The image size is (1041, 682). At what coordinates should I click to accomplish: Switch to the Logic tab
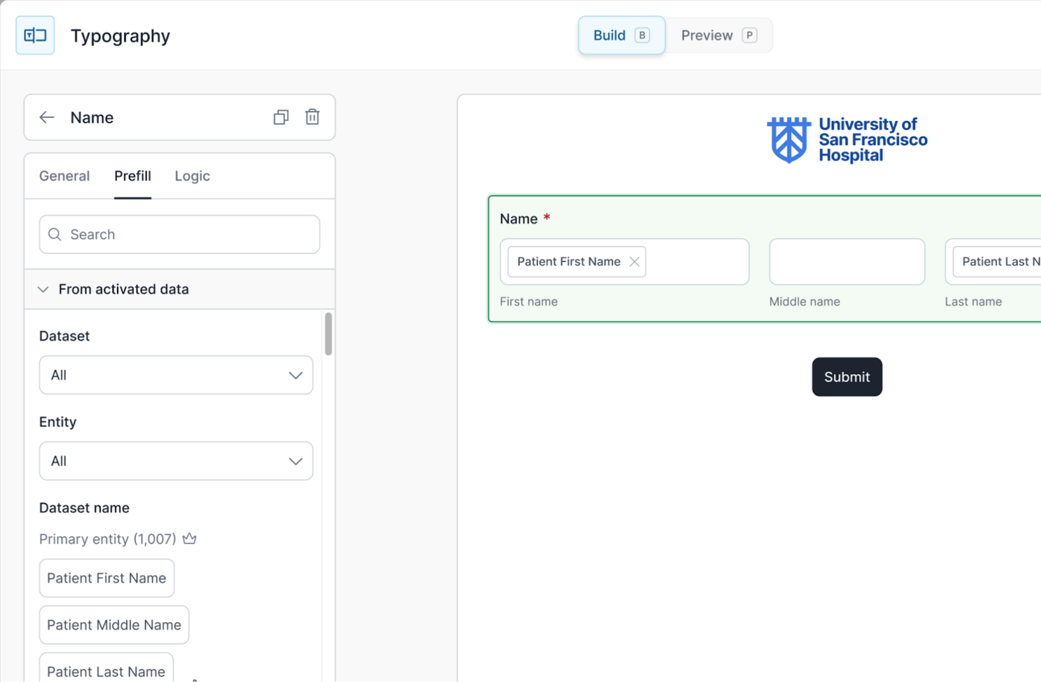192,176
